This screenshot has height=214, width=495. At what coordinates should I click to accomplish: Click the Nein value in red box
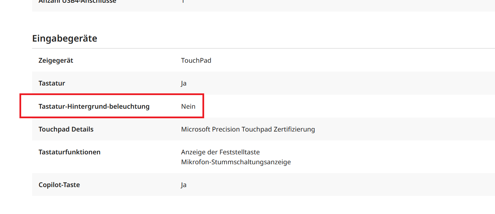pyautogui.click(x=188, y=106)
